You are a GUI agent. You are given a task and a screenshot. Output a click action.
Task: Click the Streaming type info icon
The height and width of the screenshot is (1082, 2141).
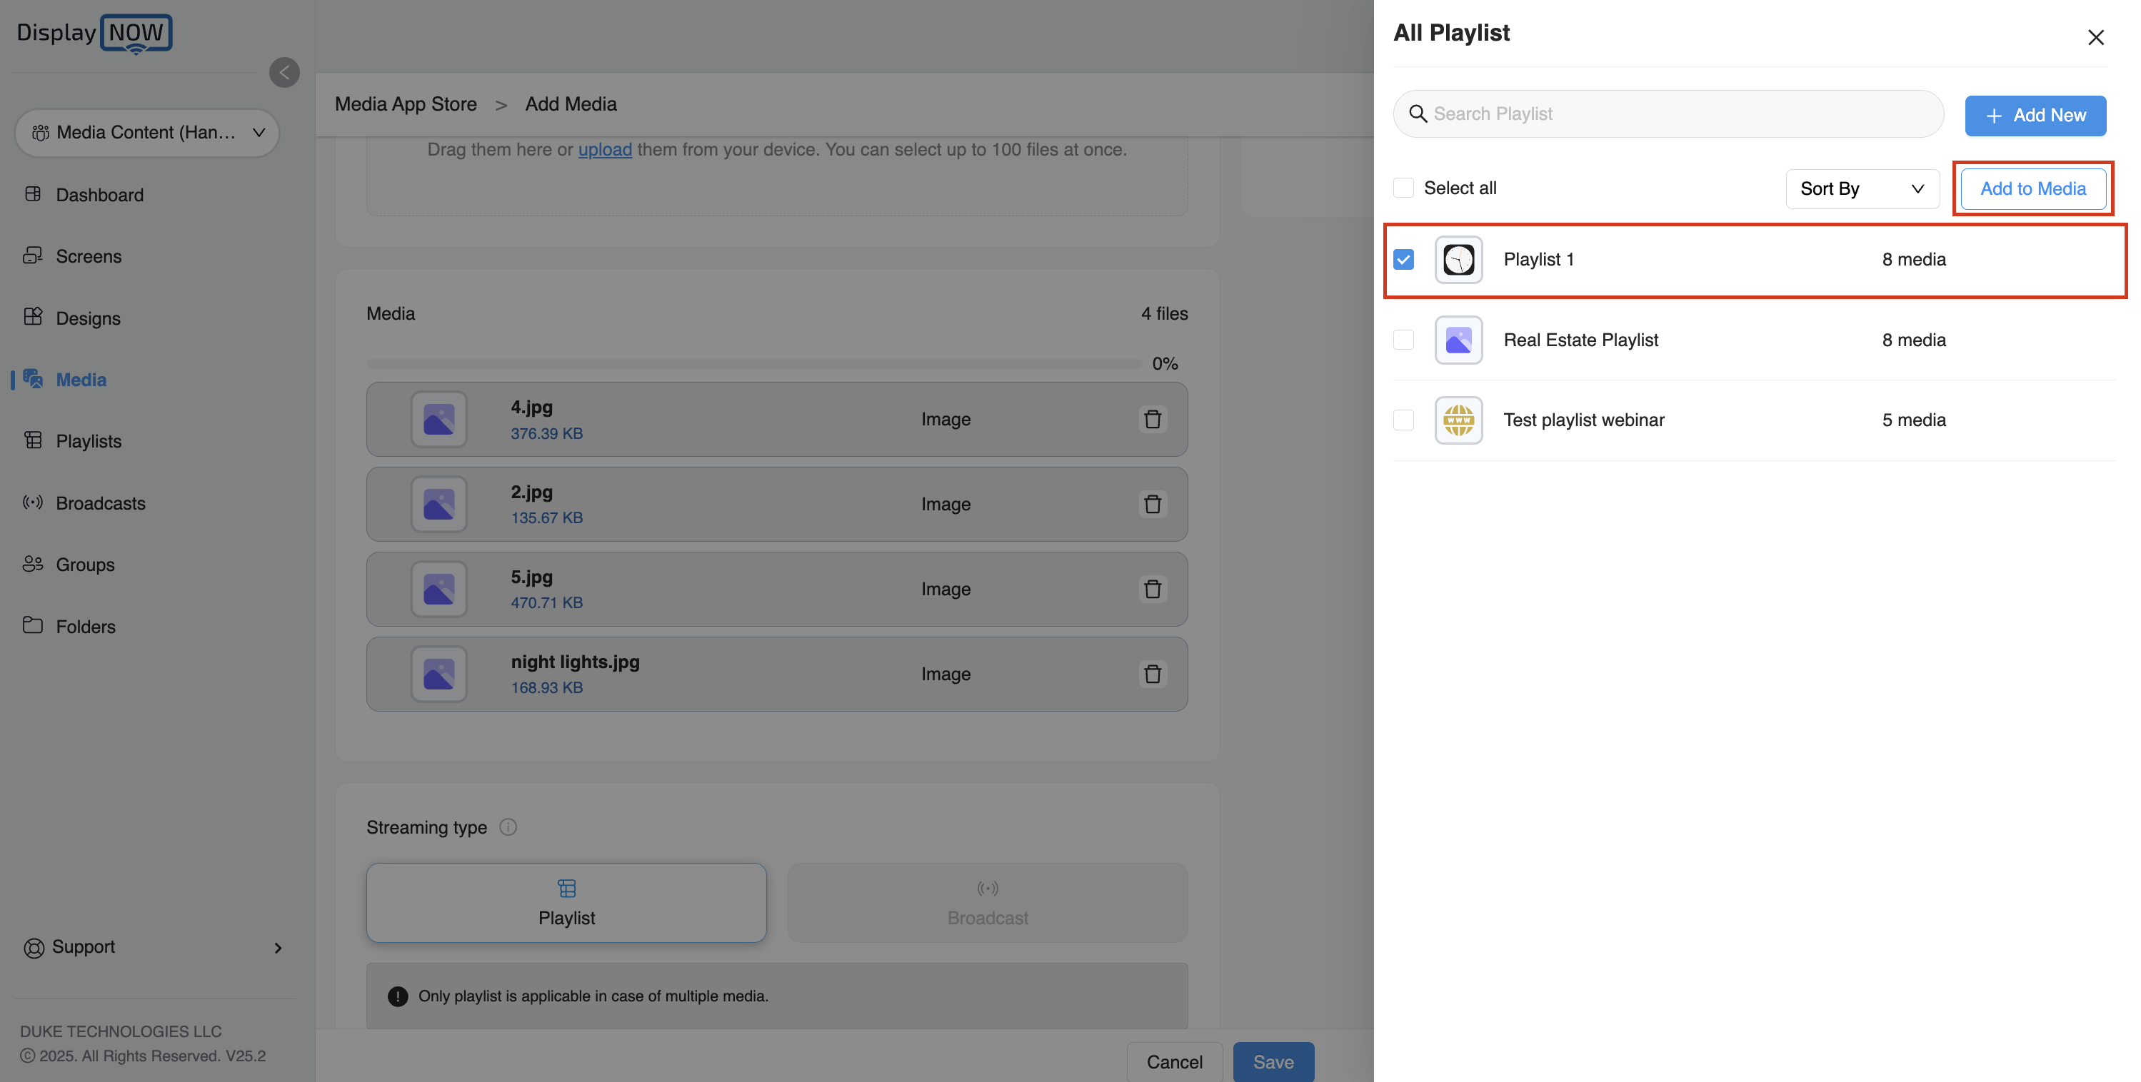point(508,827)
